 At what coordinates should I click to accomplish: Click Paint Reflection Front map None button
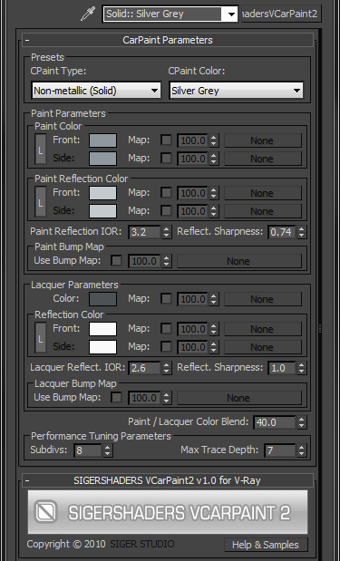tap(263, 193)
